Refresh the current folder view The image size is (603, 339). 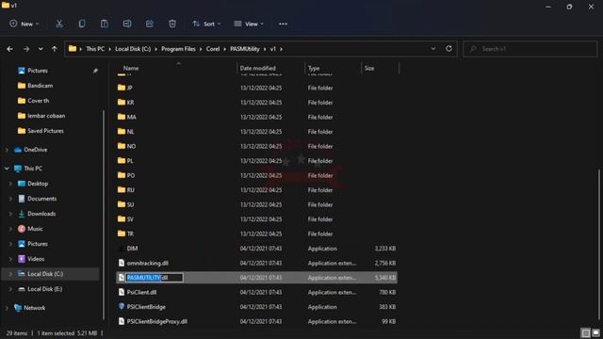point(448,49)
